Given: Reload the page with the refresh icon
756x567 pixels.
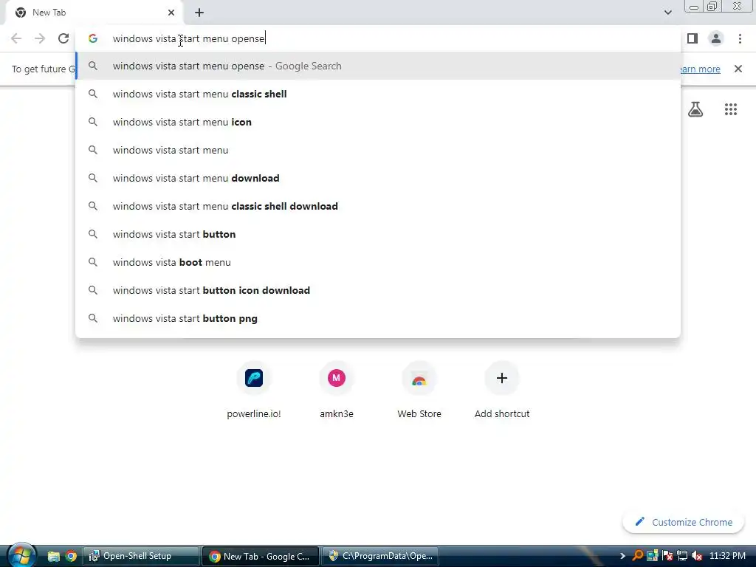Looking at the screenshot, I should 63,38.
